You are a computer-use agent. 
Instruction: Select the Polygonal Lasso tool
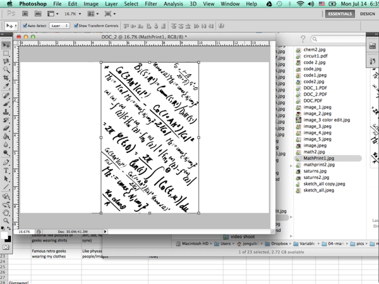pyautogui.click(x=6, y=61)
